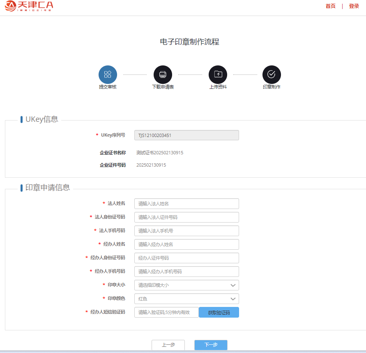
Task: Focus the 经办人短信验证码 input field
Action: pos(166,312)
